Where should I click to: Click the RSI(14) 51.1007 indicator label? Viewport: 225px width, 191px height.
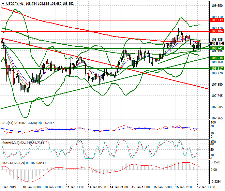point(14,123)
